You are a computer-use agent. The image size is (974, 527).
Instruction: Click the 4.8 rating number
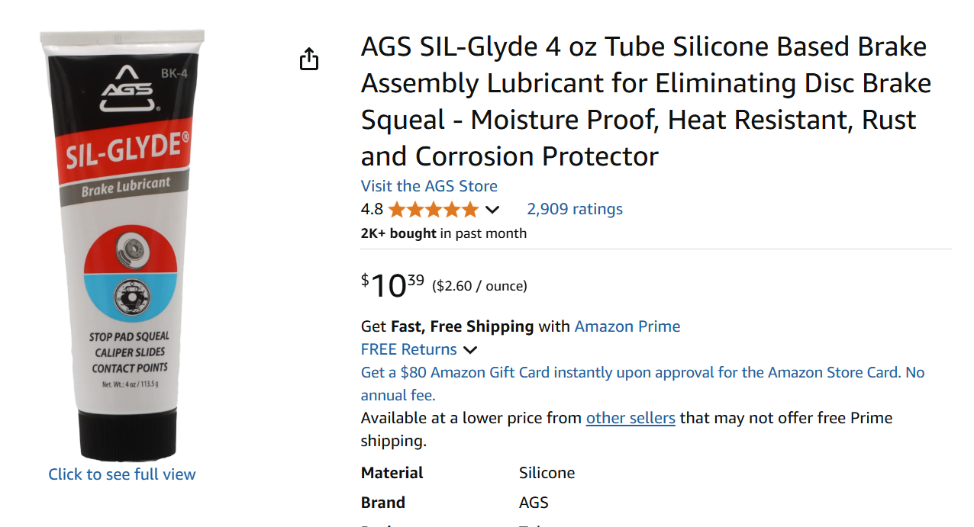372,209
